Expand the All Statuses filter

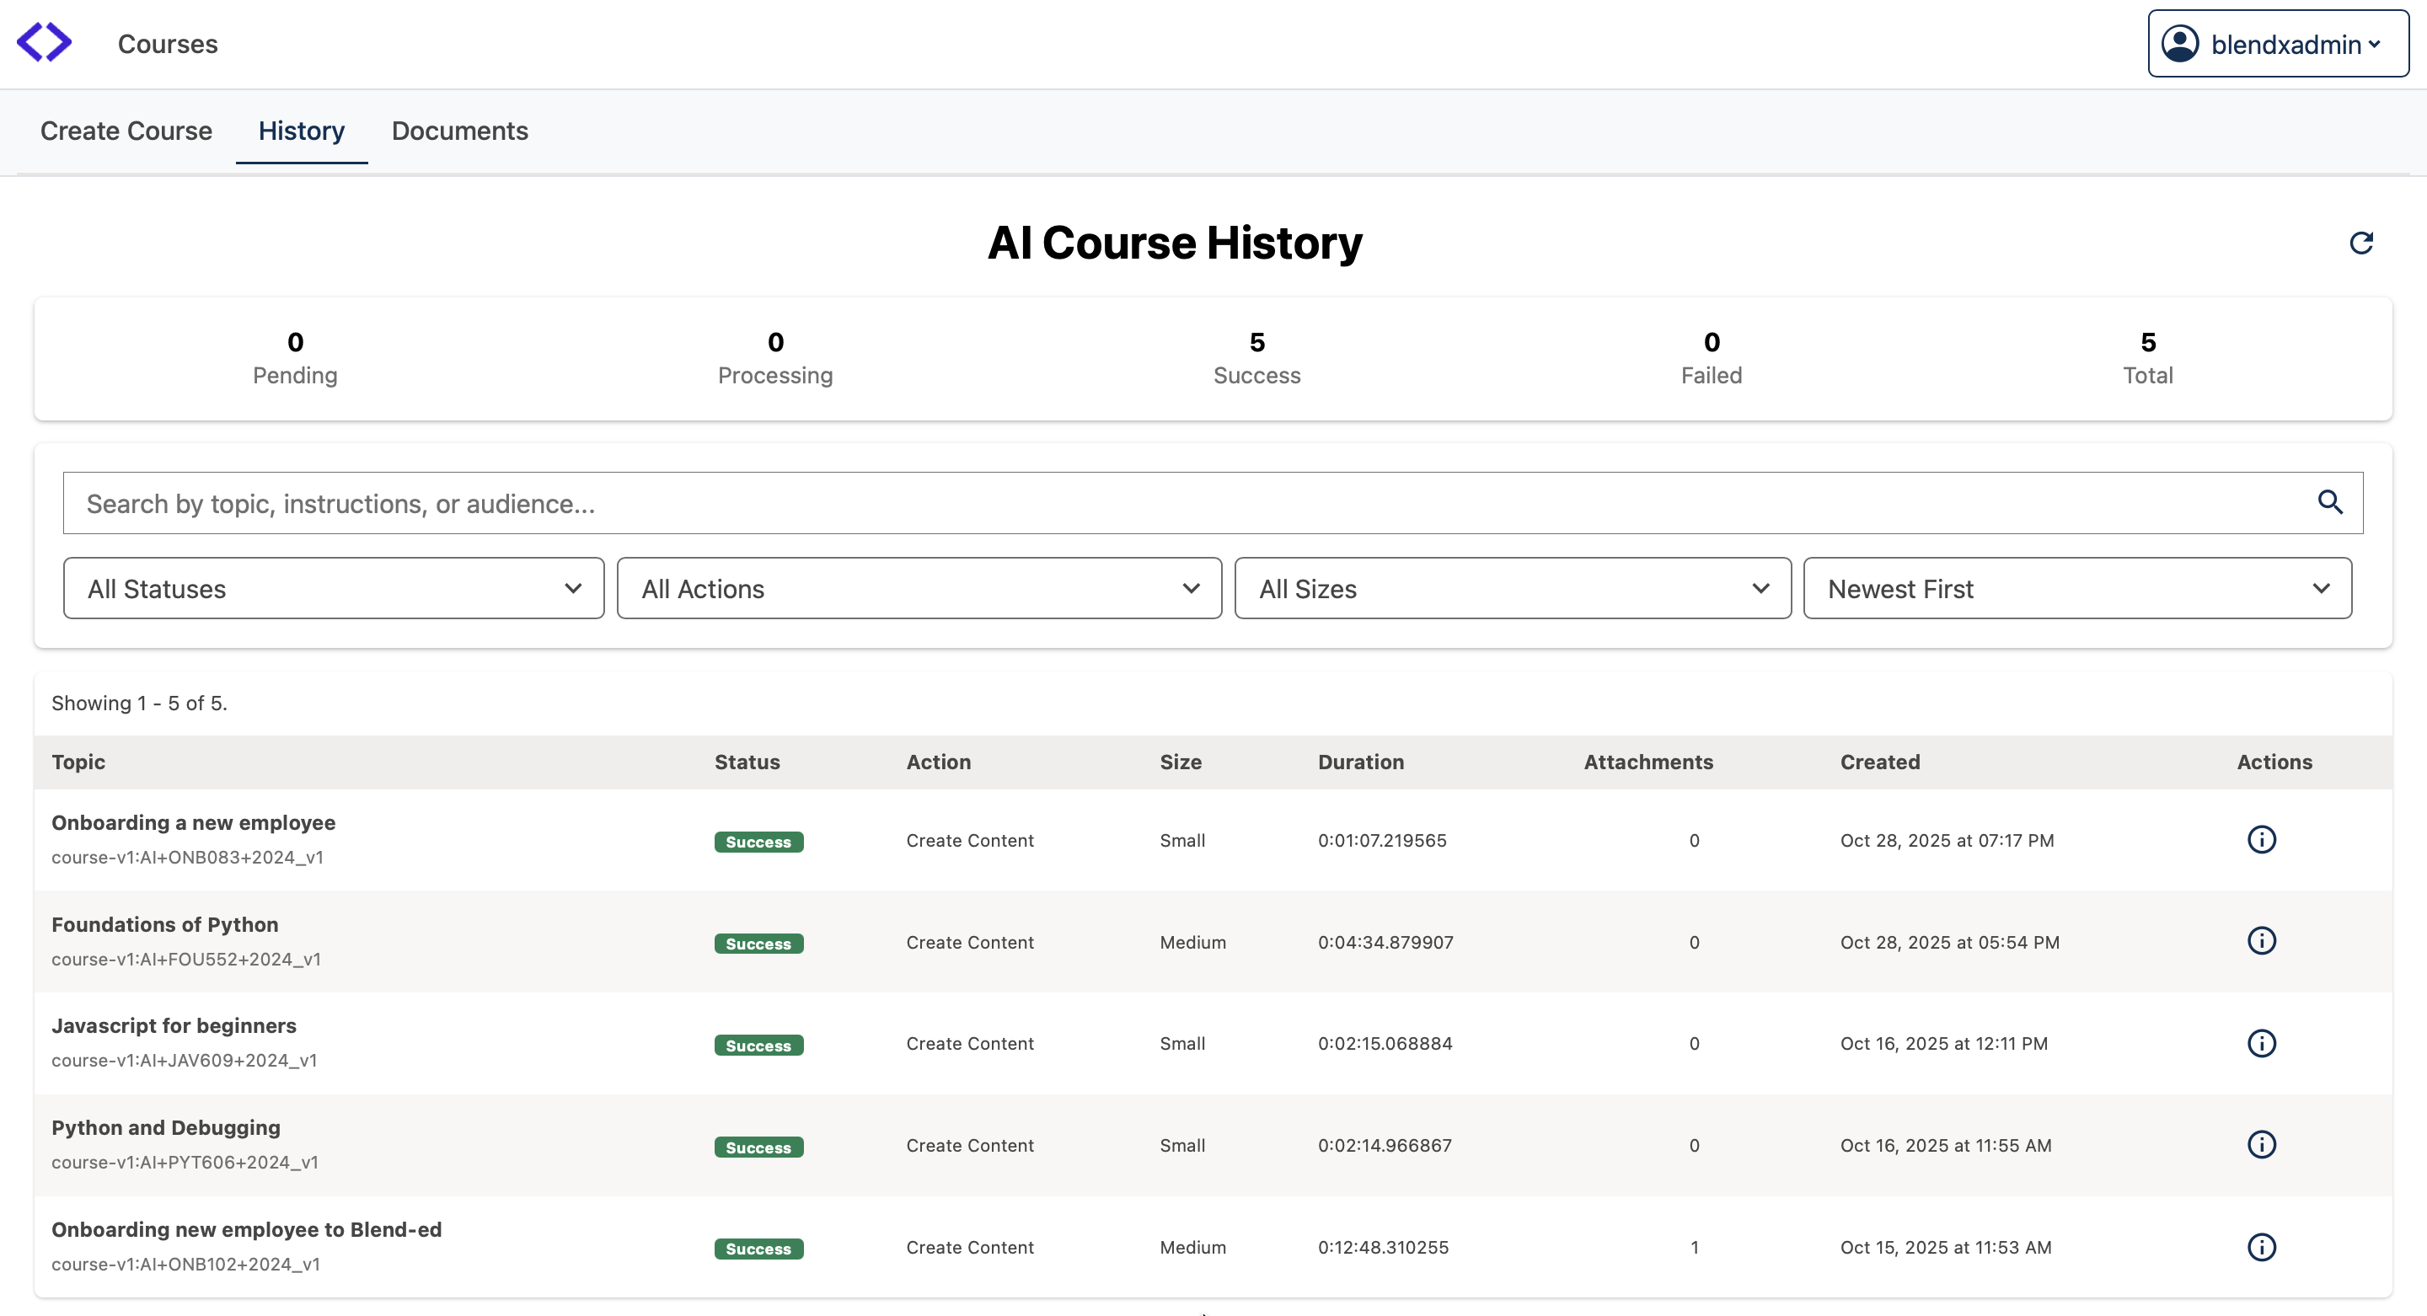[334, 588]
